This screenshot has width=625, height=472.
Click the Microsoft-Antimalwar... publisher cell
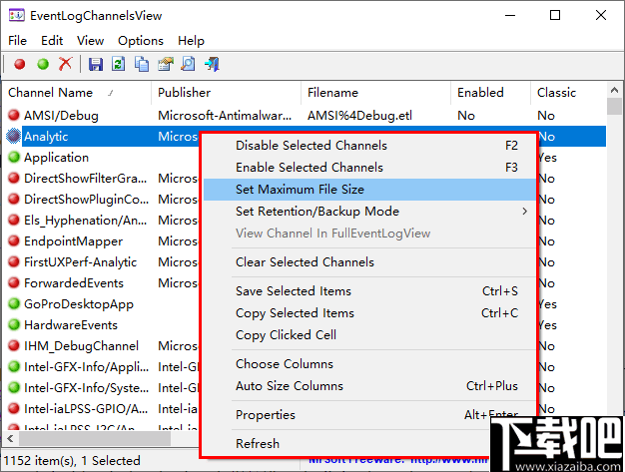point(225,116)
